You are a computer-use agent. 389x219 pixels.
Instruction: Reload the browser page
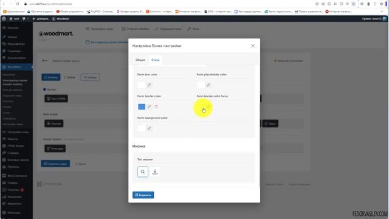coord(18,4)
